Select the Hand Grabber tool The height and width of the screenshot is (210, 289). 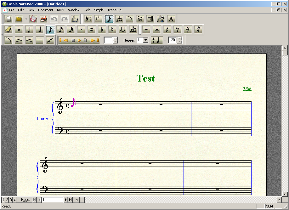pyautogui.click(x=75, y=19)
